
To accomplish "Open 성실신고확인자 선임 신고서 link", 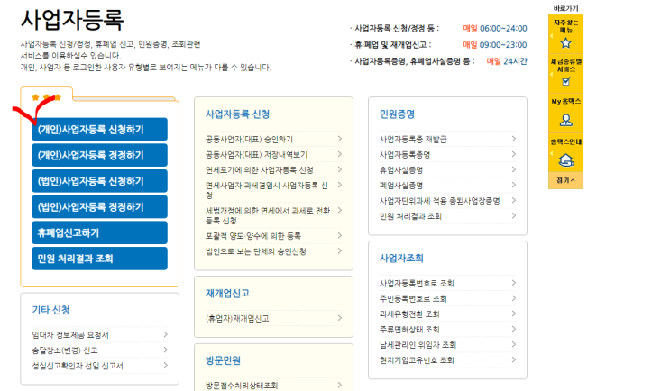I will [x=78, y=366].
